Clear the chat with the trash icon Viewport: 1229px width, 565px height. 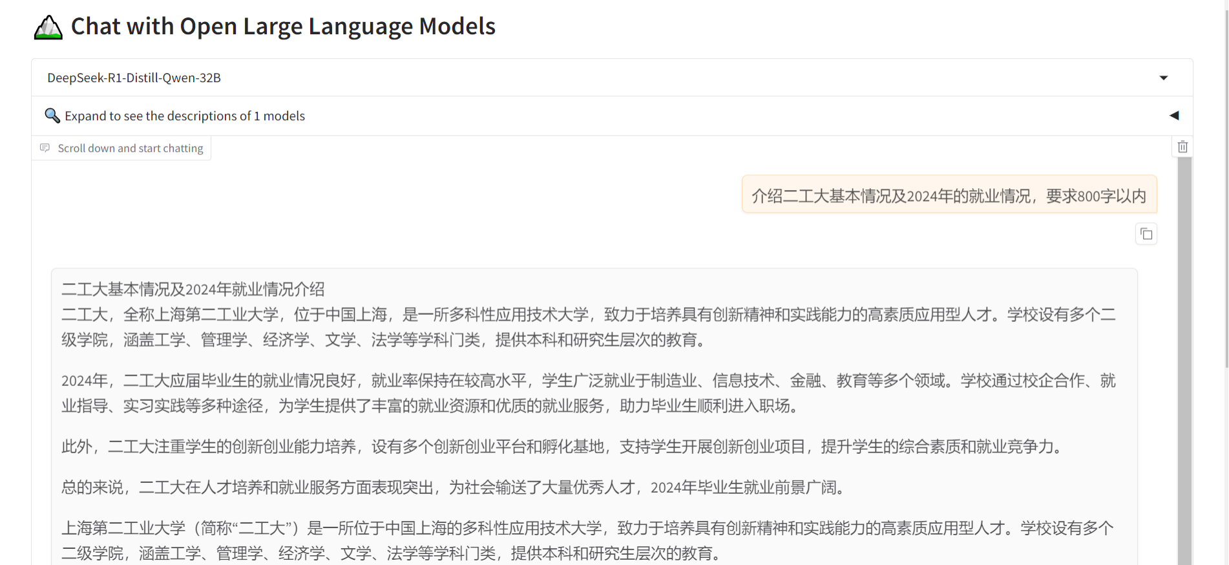tap(1182, 147)
